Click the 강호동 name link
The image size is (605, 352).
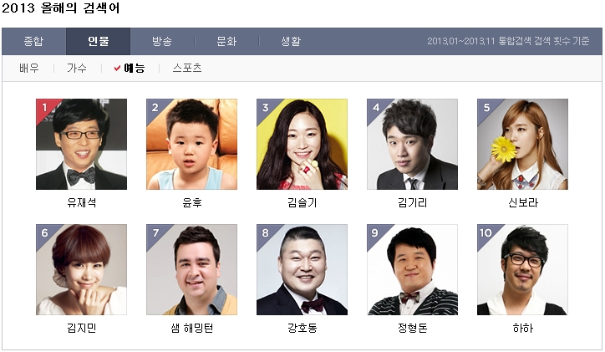pyautogui.click(x=302, y=328)
